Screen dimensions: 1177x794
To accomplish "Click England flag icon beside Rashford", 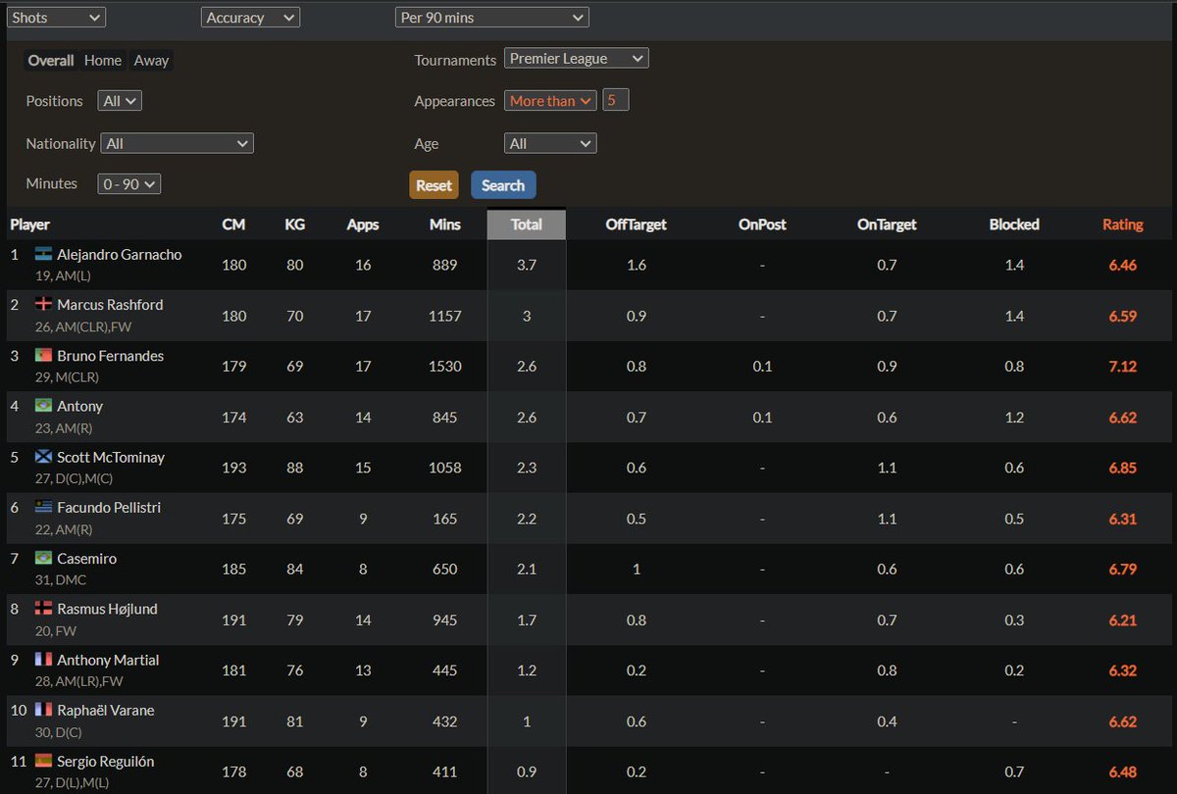I will pos(43,304).
